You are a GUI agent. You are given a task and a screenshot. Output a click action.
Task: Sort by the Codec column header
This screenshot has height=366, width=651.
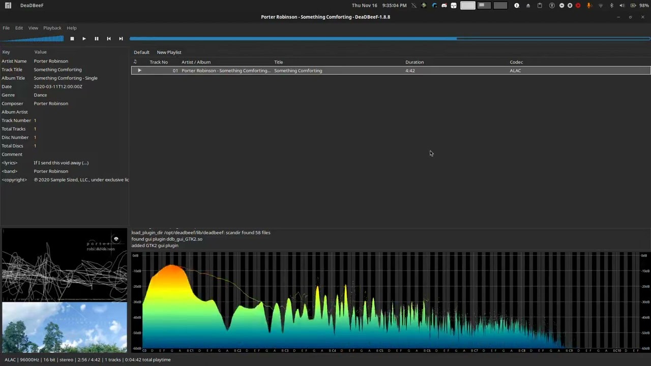coord(516,62)
